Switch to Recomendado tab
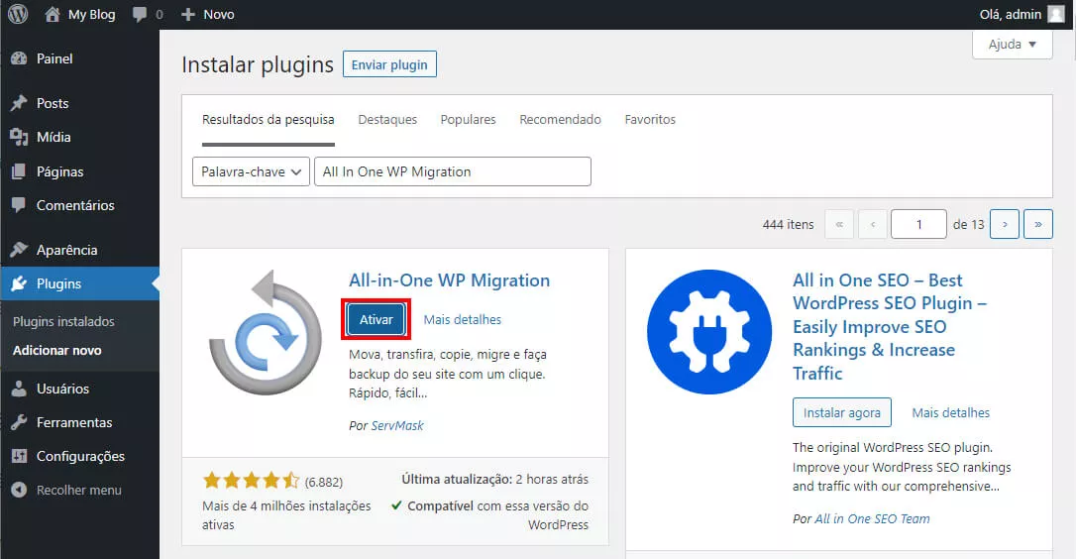This screenshot has height=559, width=1076. click(560, 120)
